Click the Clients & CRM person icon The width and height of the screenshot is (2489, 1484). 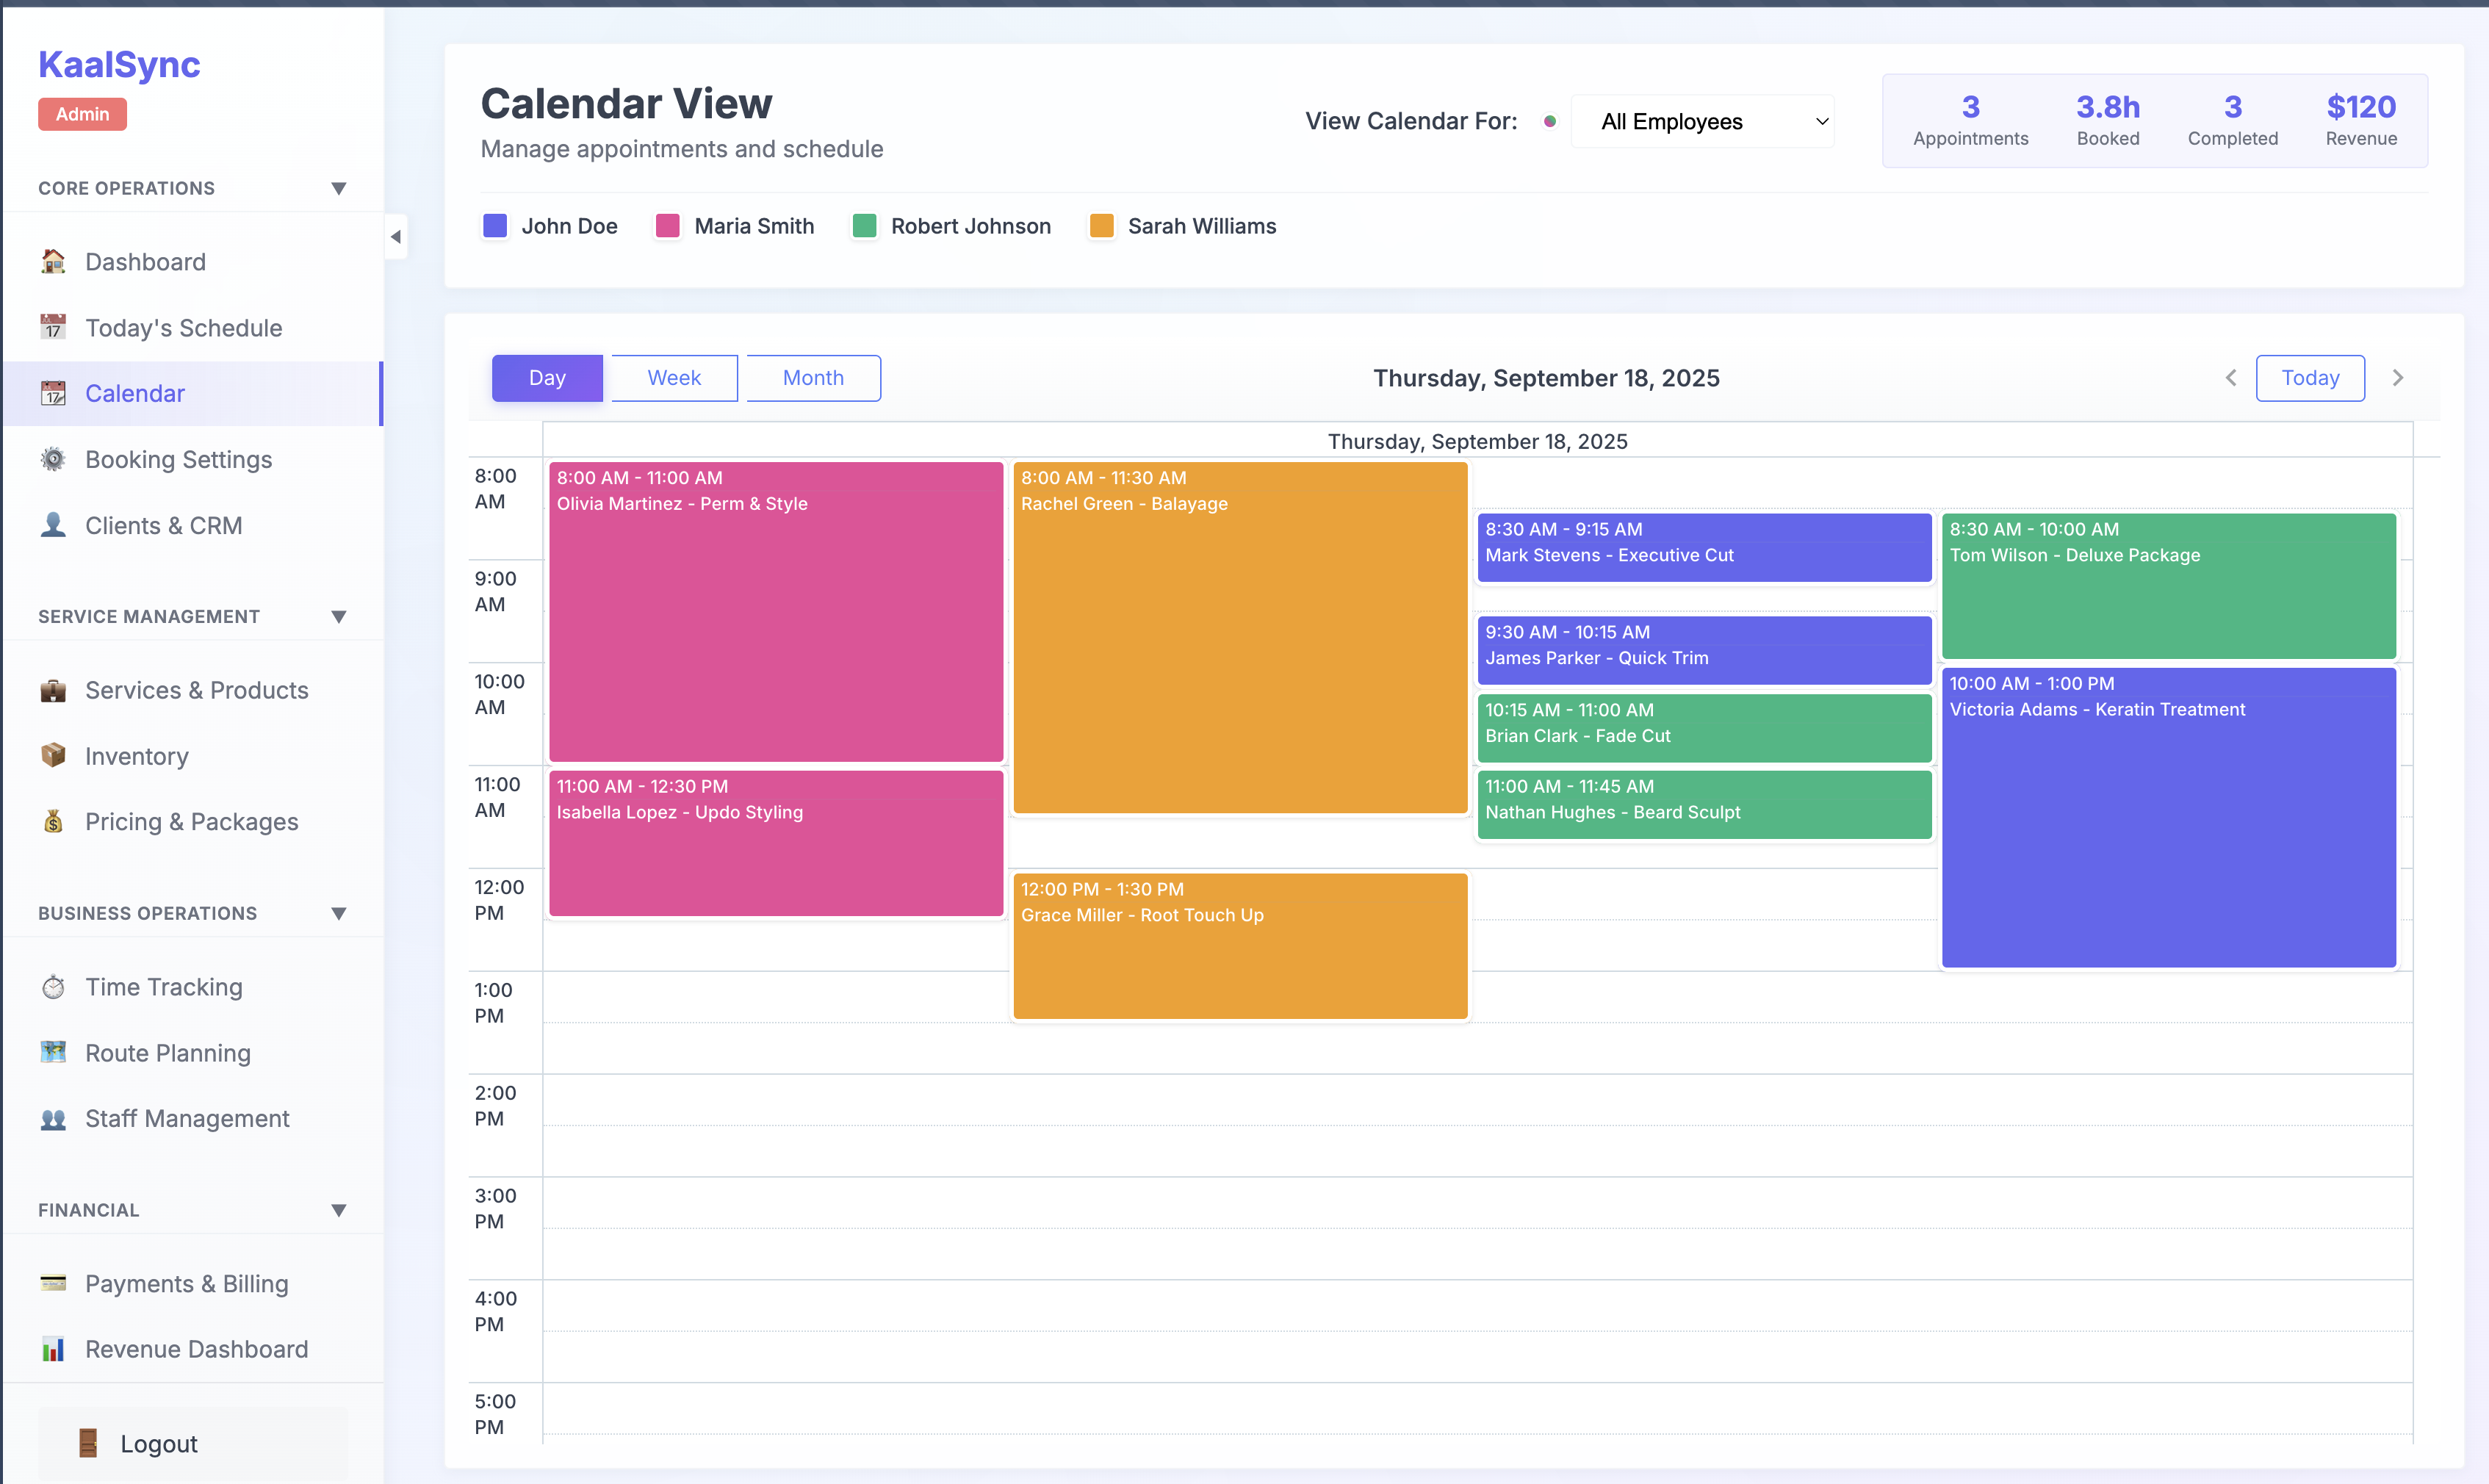tap(53, 524)
